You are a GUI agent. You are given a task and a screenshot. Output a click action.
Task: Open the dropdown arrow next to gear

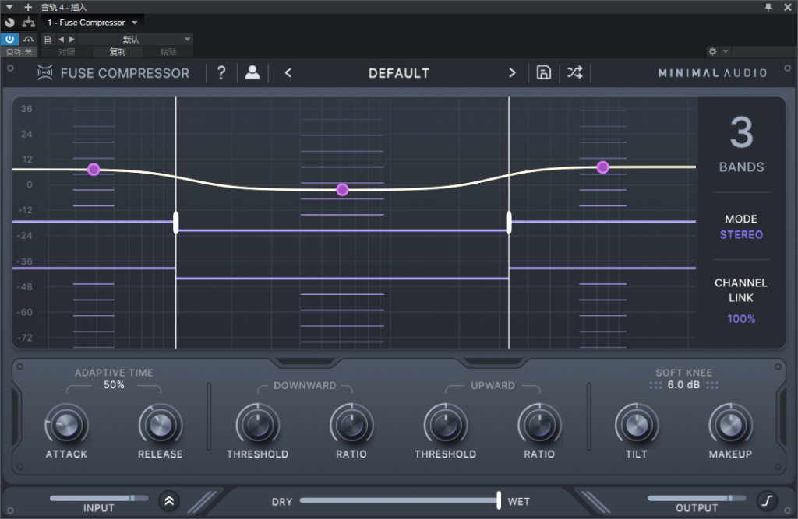(x=726, y=51)
